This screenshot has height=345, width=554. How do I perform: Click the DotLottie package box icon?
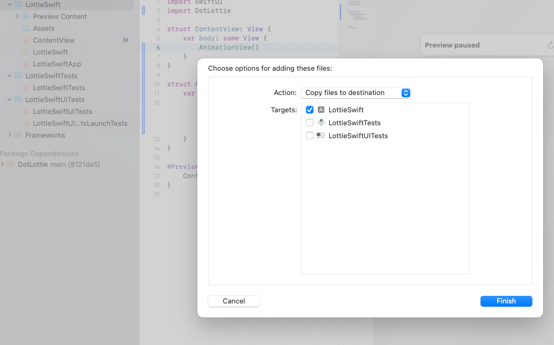11,164
